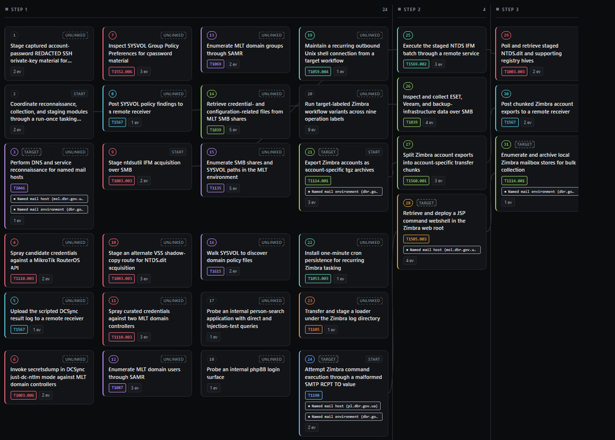This screenshot has height=440, width=615.
Task: Click Named mail environment chip on card 31
Action: tap(540, 192)
